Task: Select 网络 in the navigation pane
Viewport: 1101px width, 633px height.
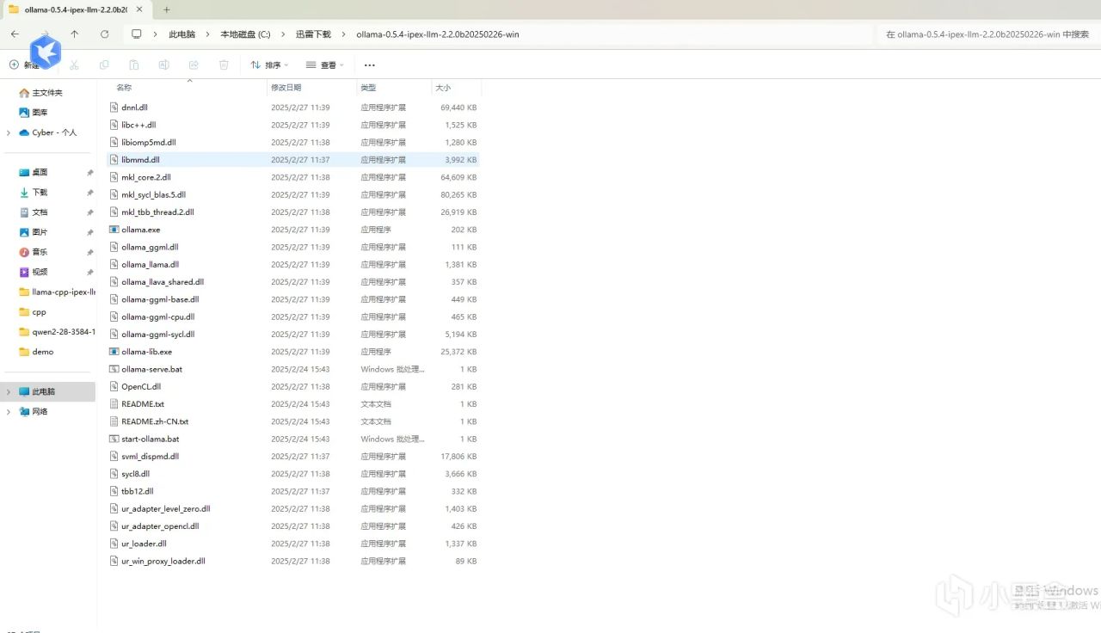Action: point(34,412)
